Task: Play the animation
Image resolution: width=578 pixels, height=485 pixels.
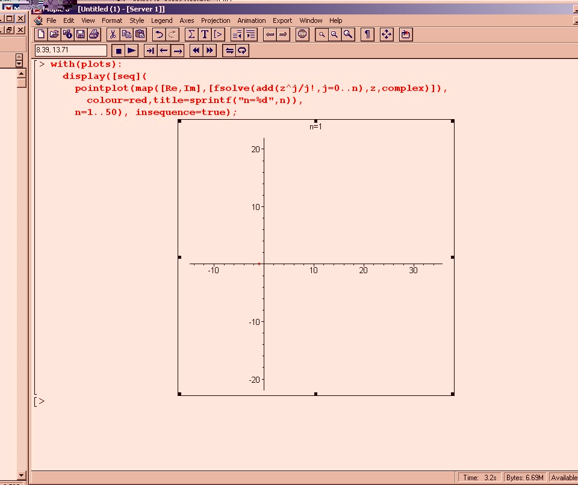Action: (x=132, y=51)
